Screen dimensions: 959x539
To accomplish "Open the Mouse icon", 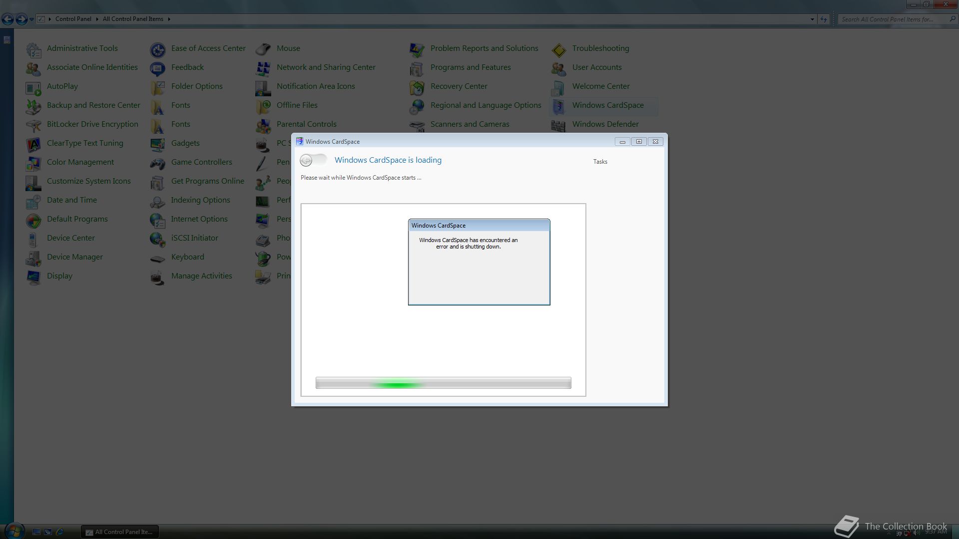I will (263, 49).
